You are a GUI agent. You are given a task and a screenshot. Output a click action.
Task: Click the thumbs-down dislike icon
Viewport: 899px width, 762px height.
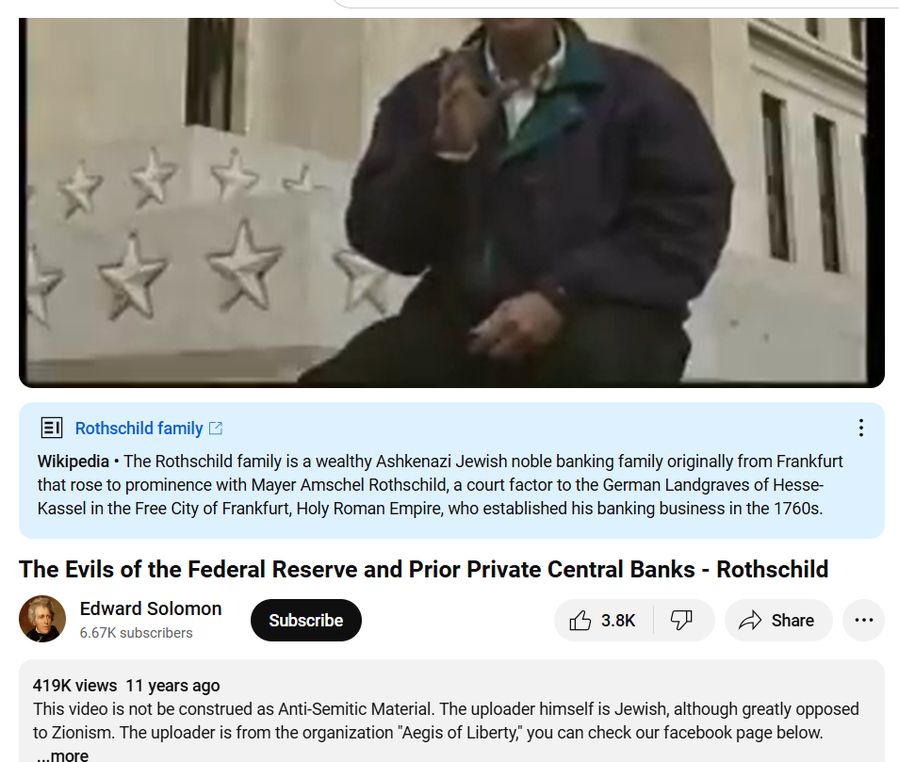pyautogui.click(x=681, y=621)
